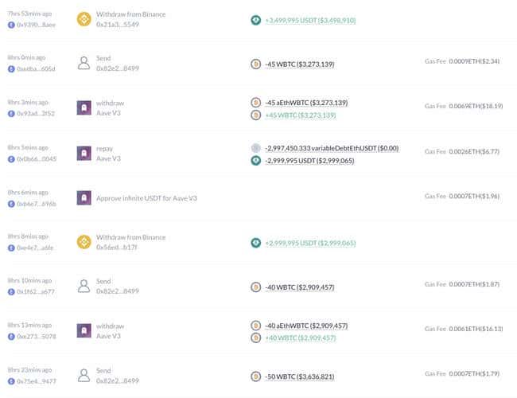Click the Aave V3 icon beside Approve infinite USDT
This screenshot has height=398, width=517.
pyautogui.click(x=84, y=197)
